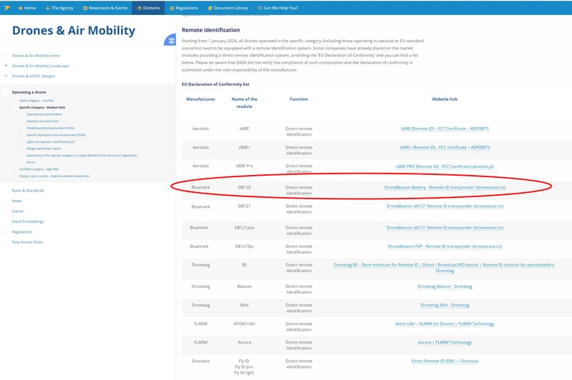Collapse Specific Category - Medium Risk toggle
Viewport: 572px width, 380px height.
click(14, 107)
